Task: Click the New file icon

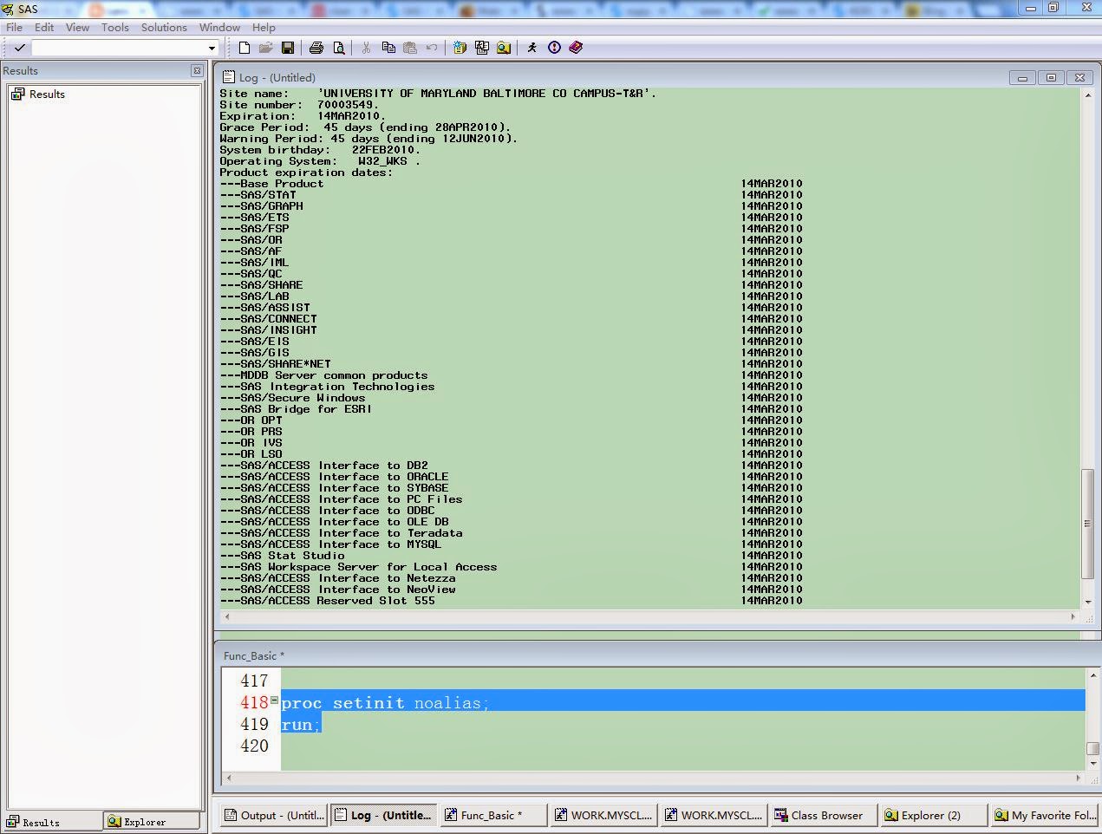Action: tap(244, 48)
